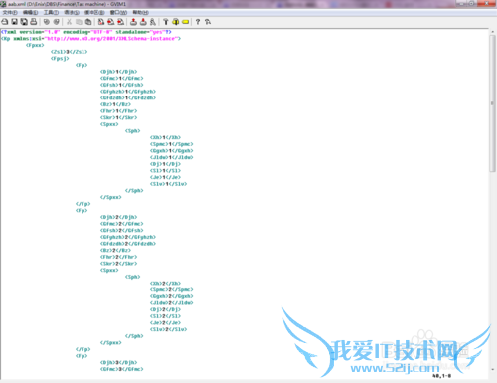The width and height of the screenshot is (497, 383).
Task: Open the 窗口(W) menu
Action: click(118, 12)
